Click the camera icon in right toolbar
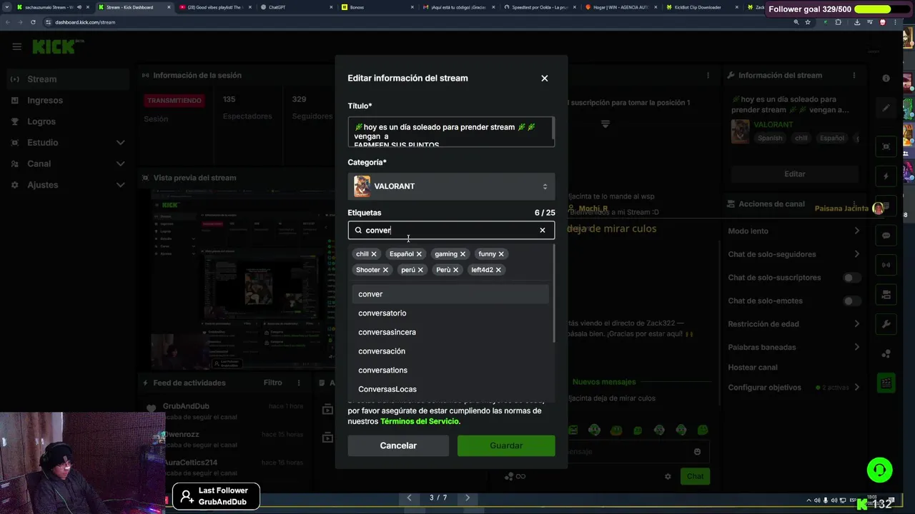Screen dimensions: 915x514 pyautogui.click(x=886, y=294)
